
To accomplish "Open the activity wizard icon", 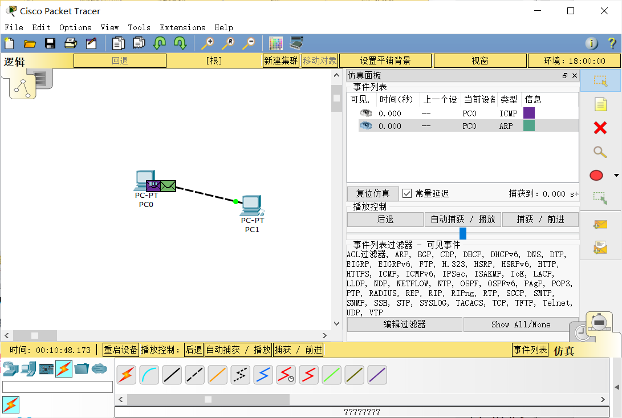I will pos(91,43).
